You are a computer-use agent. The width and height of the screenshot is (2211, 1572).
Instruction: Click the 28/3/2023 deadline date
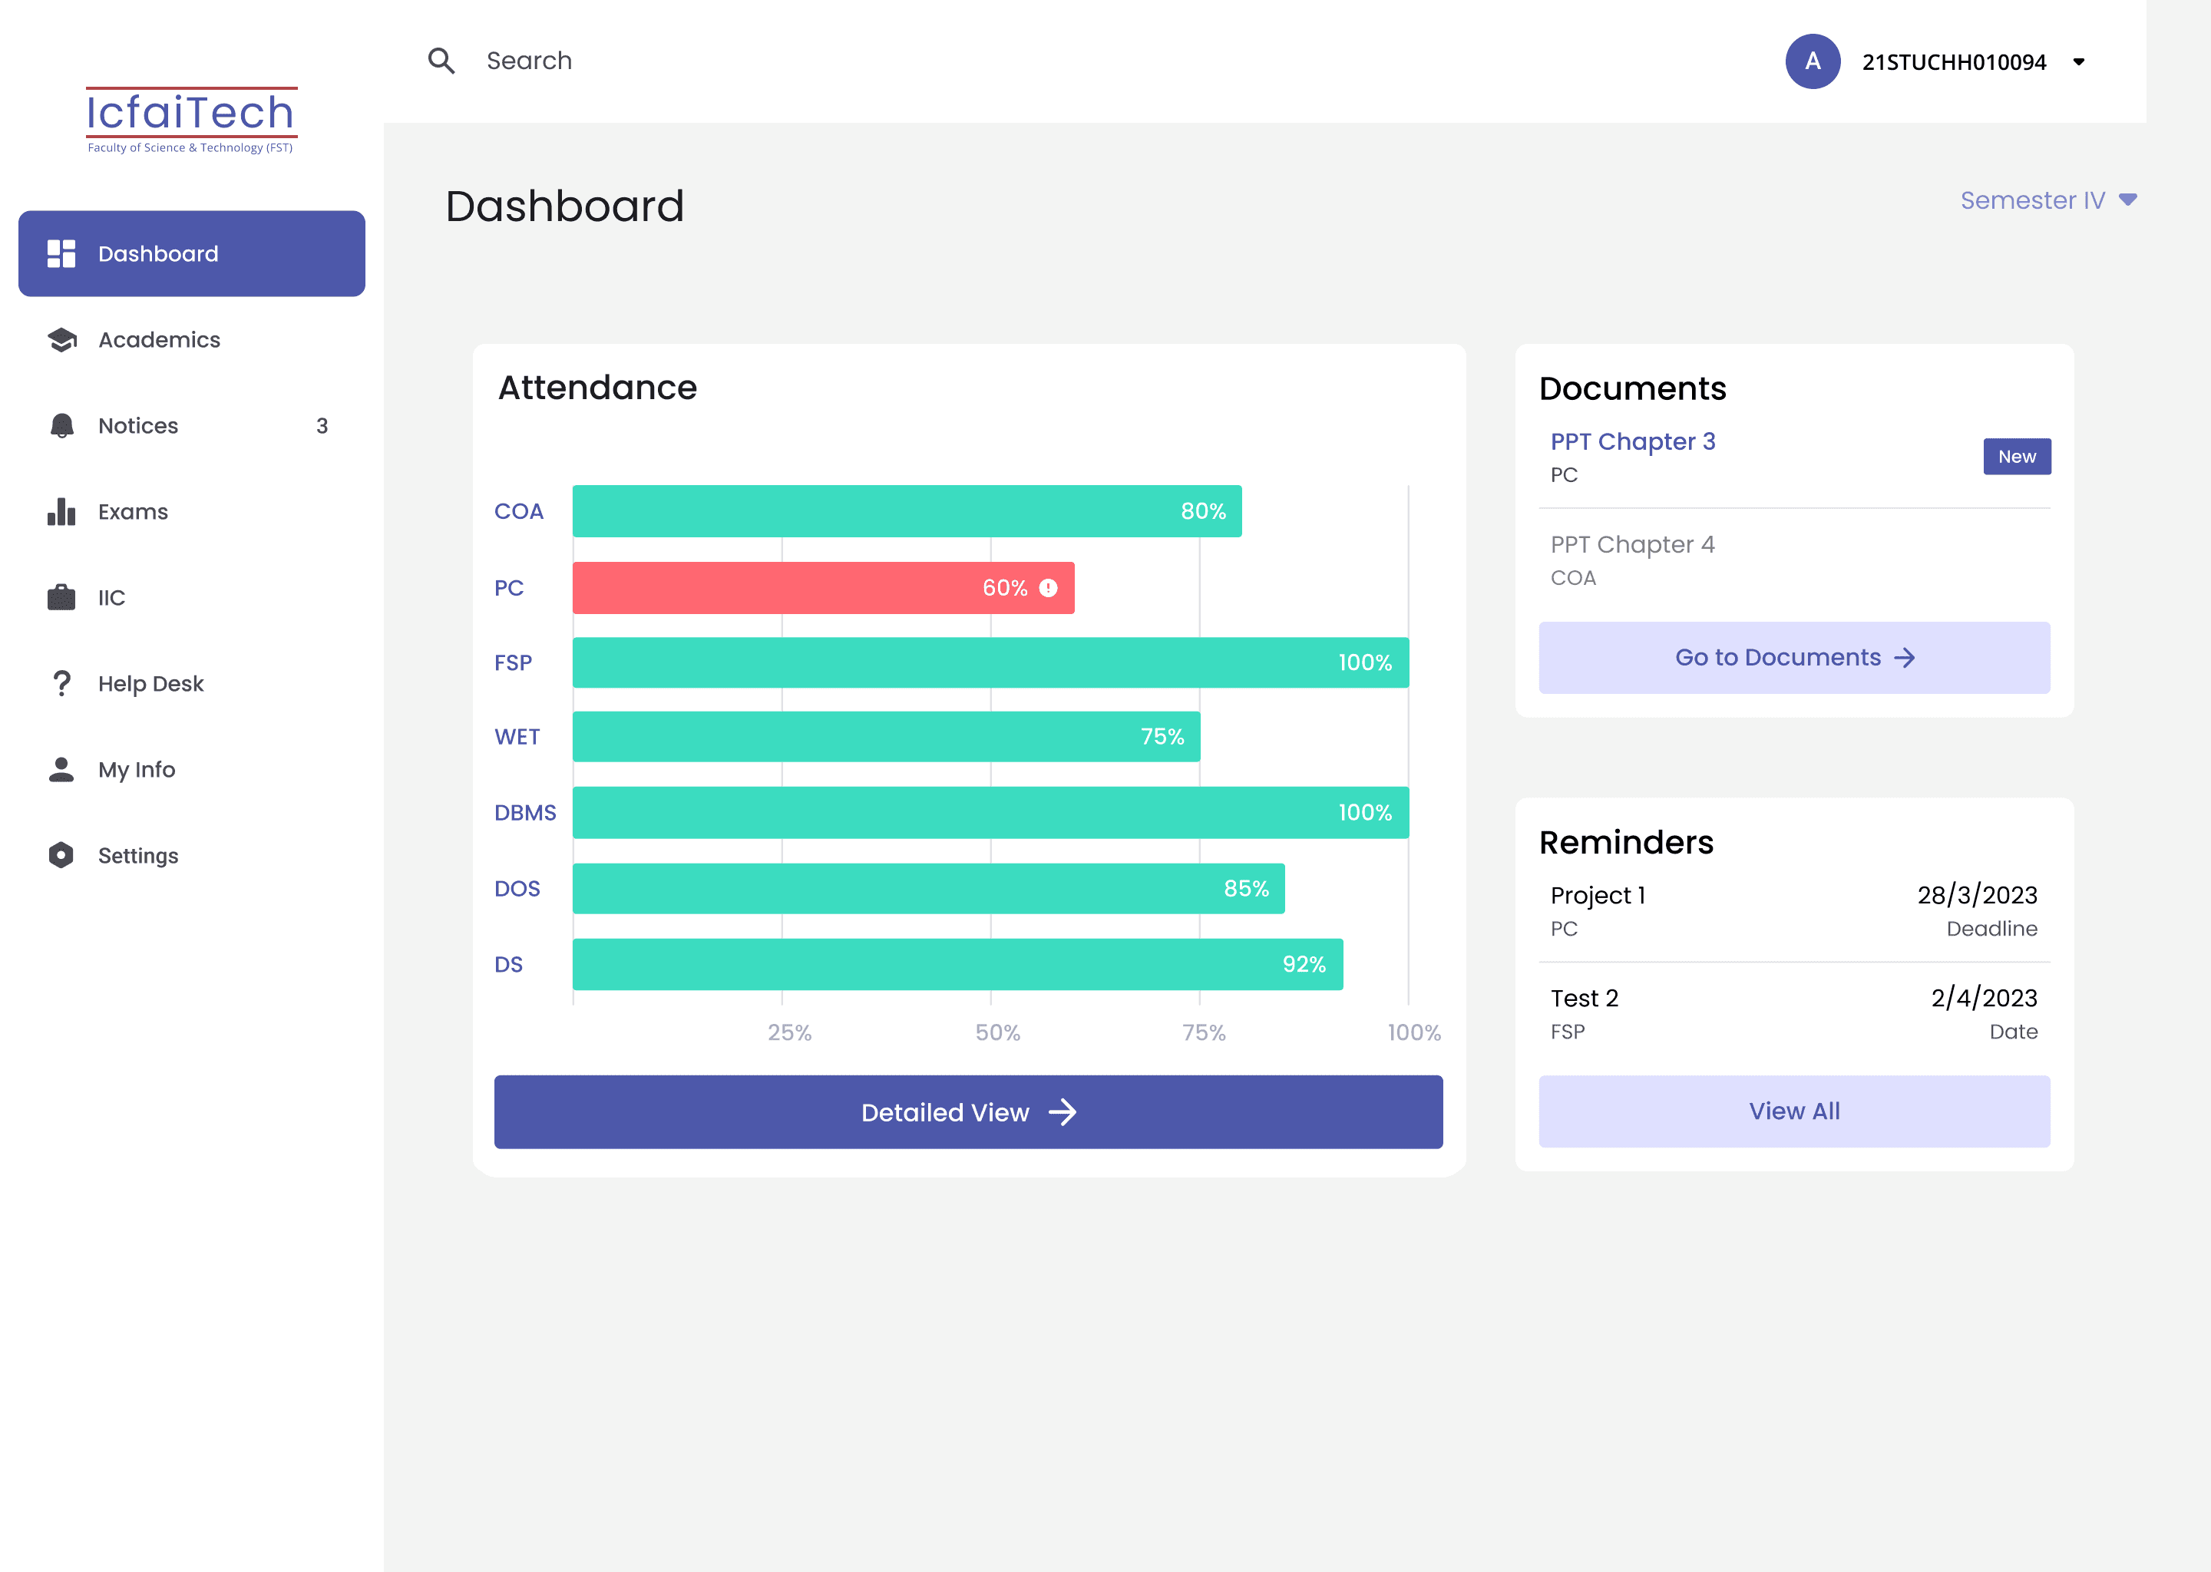pos(1977,896)
